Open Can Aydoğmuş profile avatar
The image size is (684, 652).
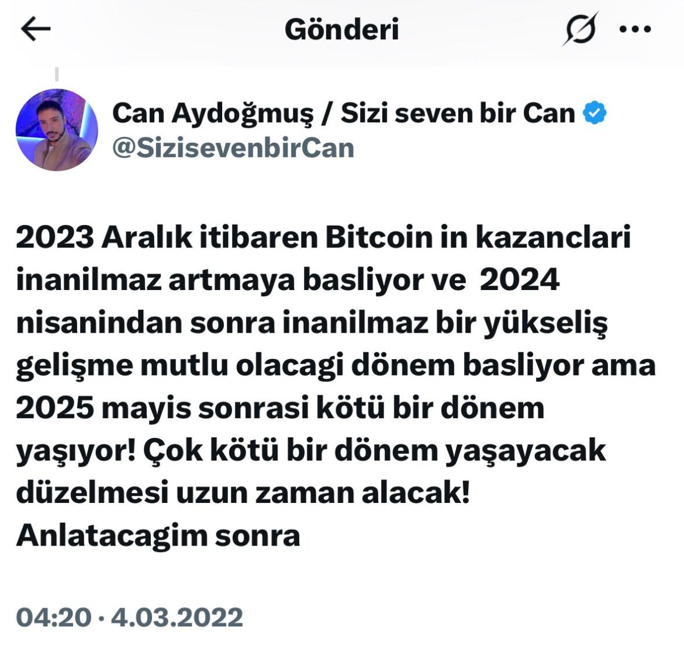click(x=57, y=130)
